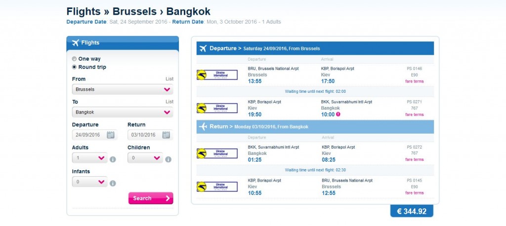Click the Departure date field 24/09/2016
The width and height of the screenshot is (506, 226).
(89, 135)
